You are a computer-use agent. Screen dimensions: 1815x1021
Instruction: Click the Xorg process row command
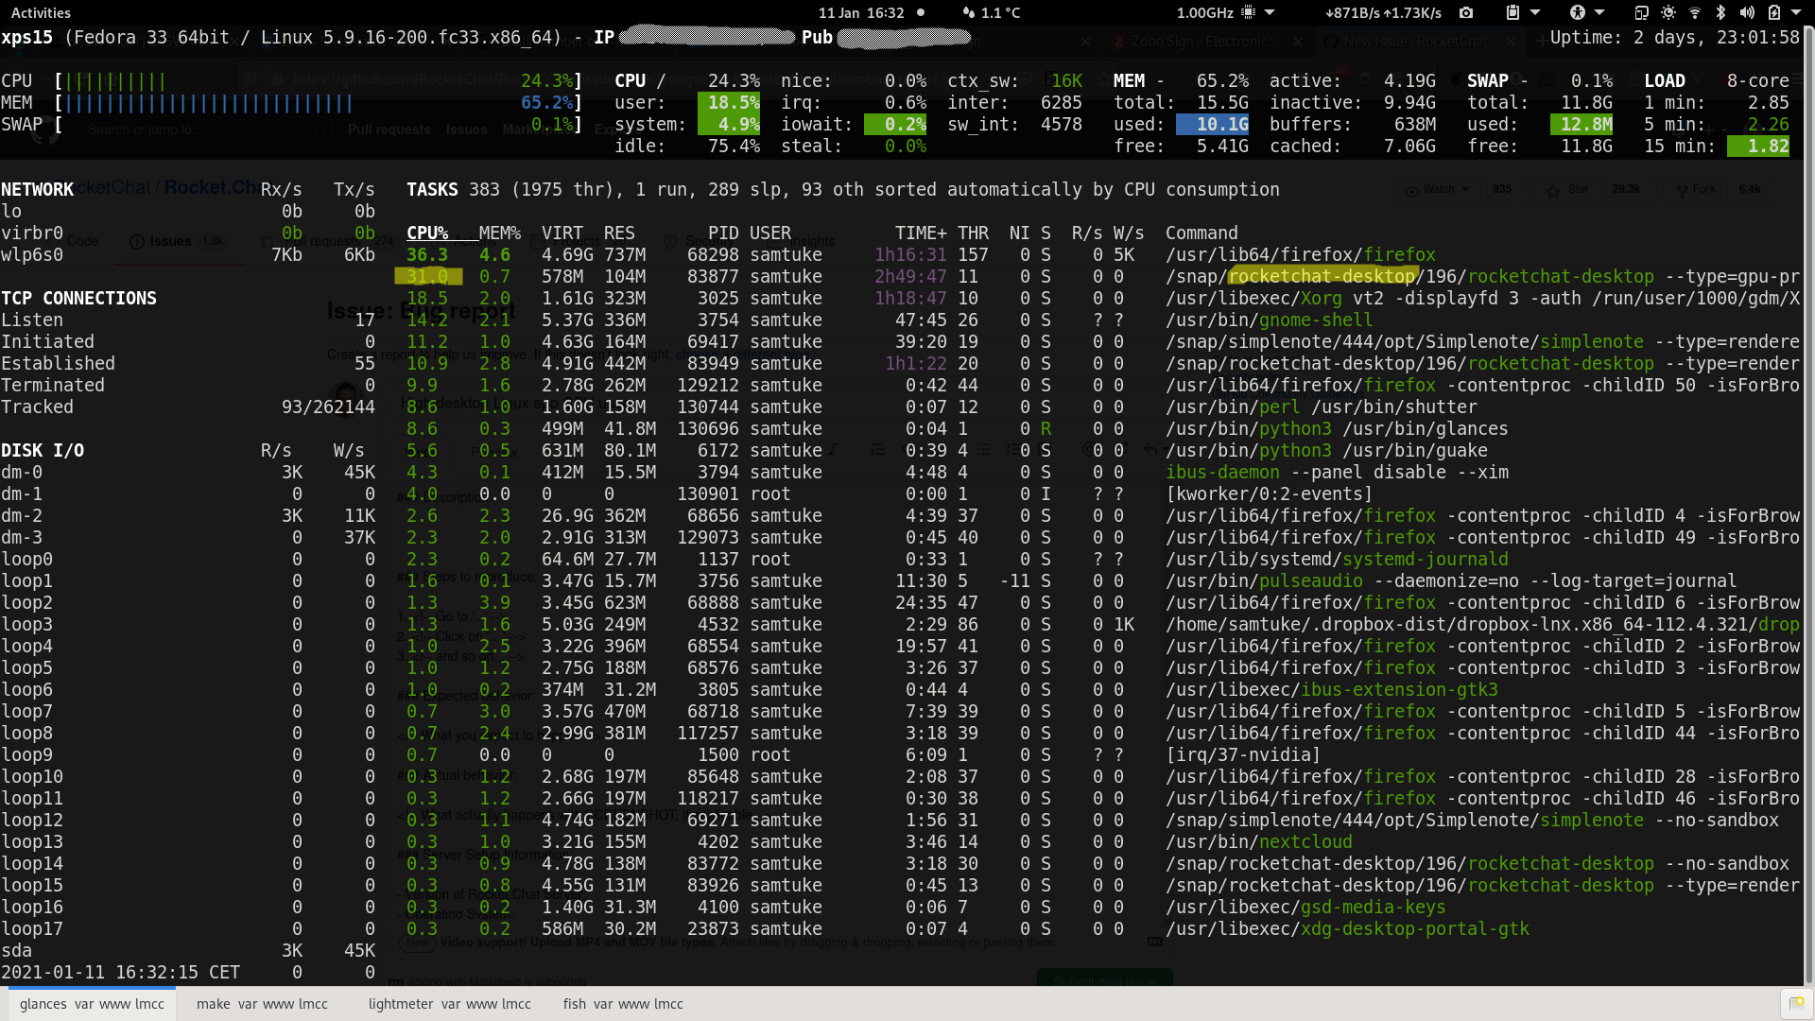1482,299
